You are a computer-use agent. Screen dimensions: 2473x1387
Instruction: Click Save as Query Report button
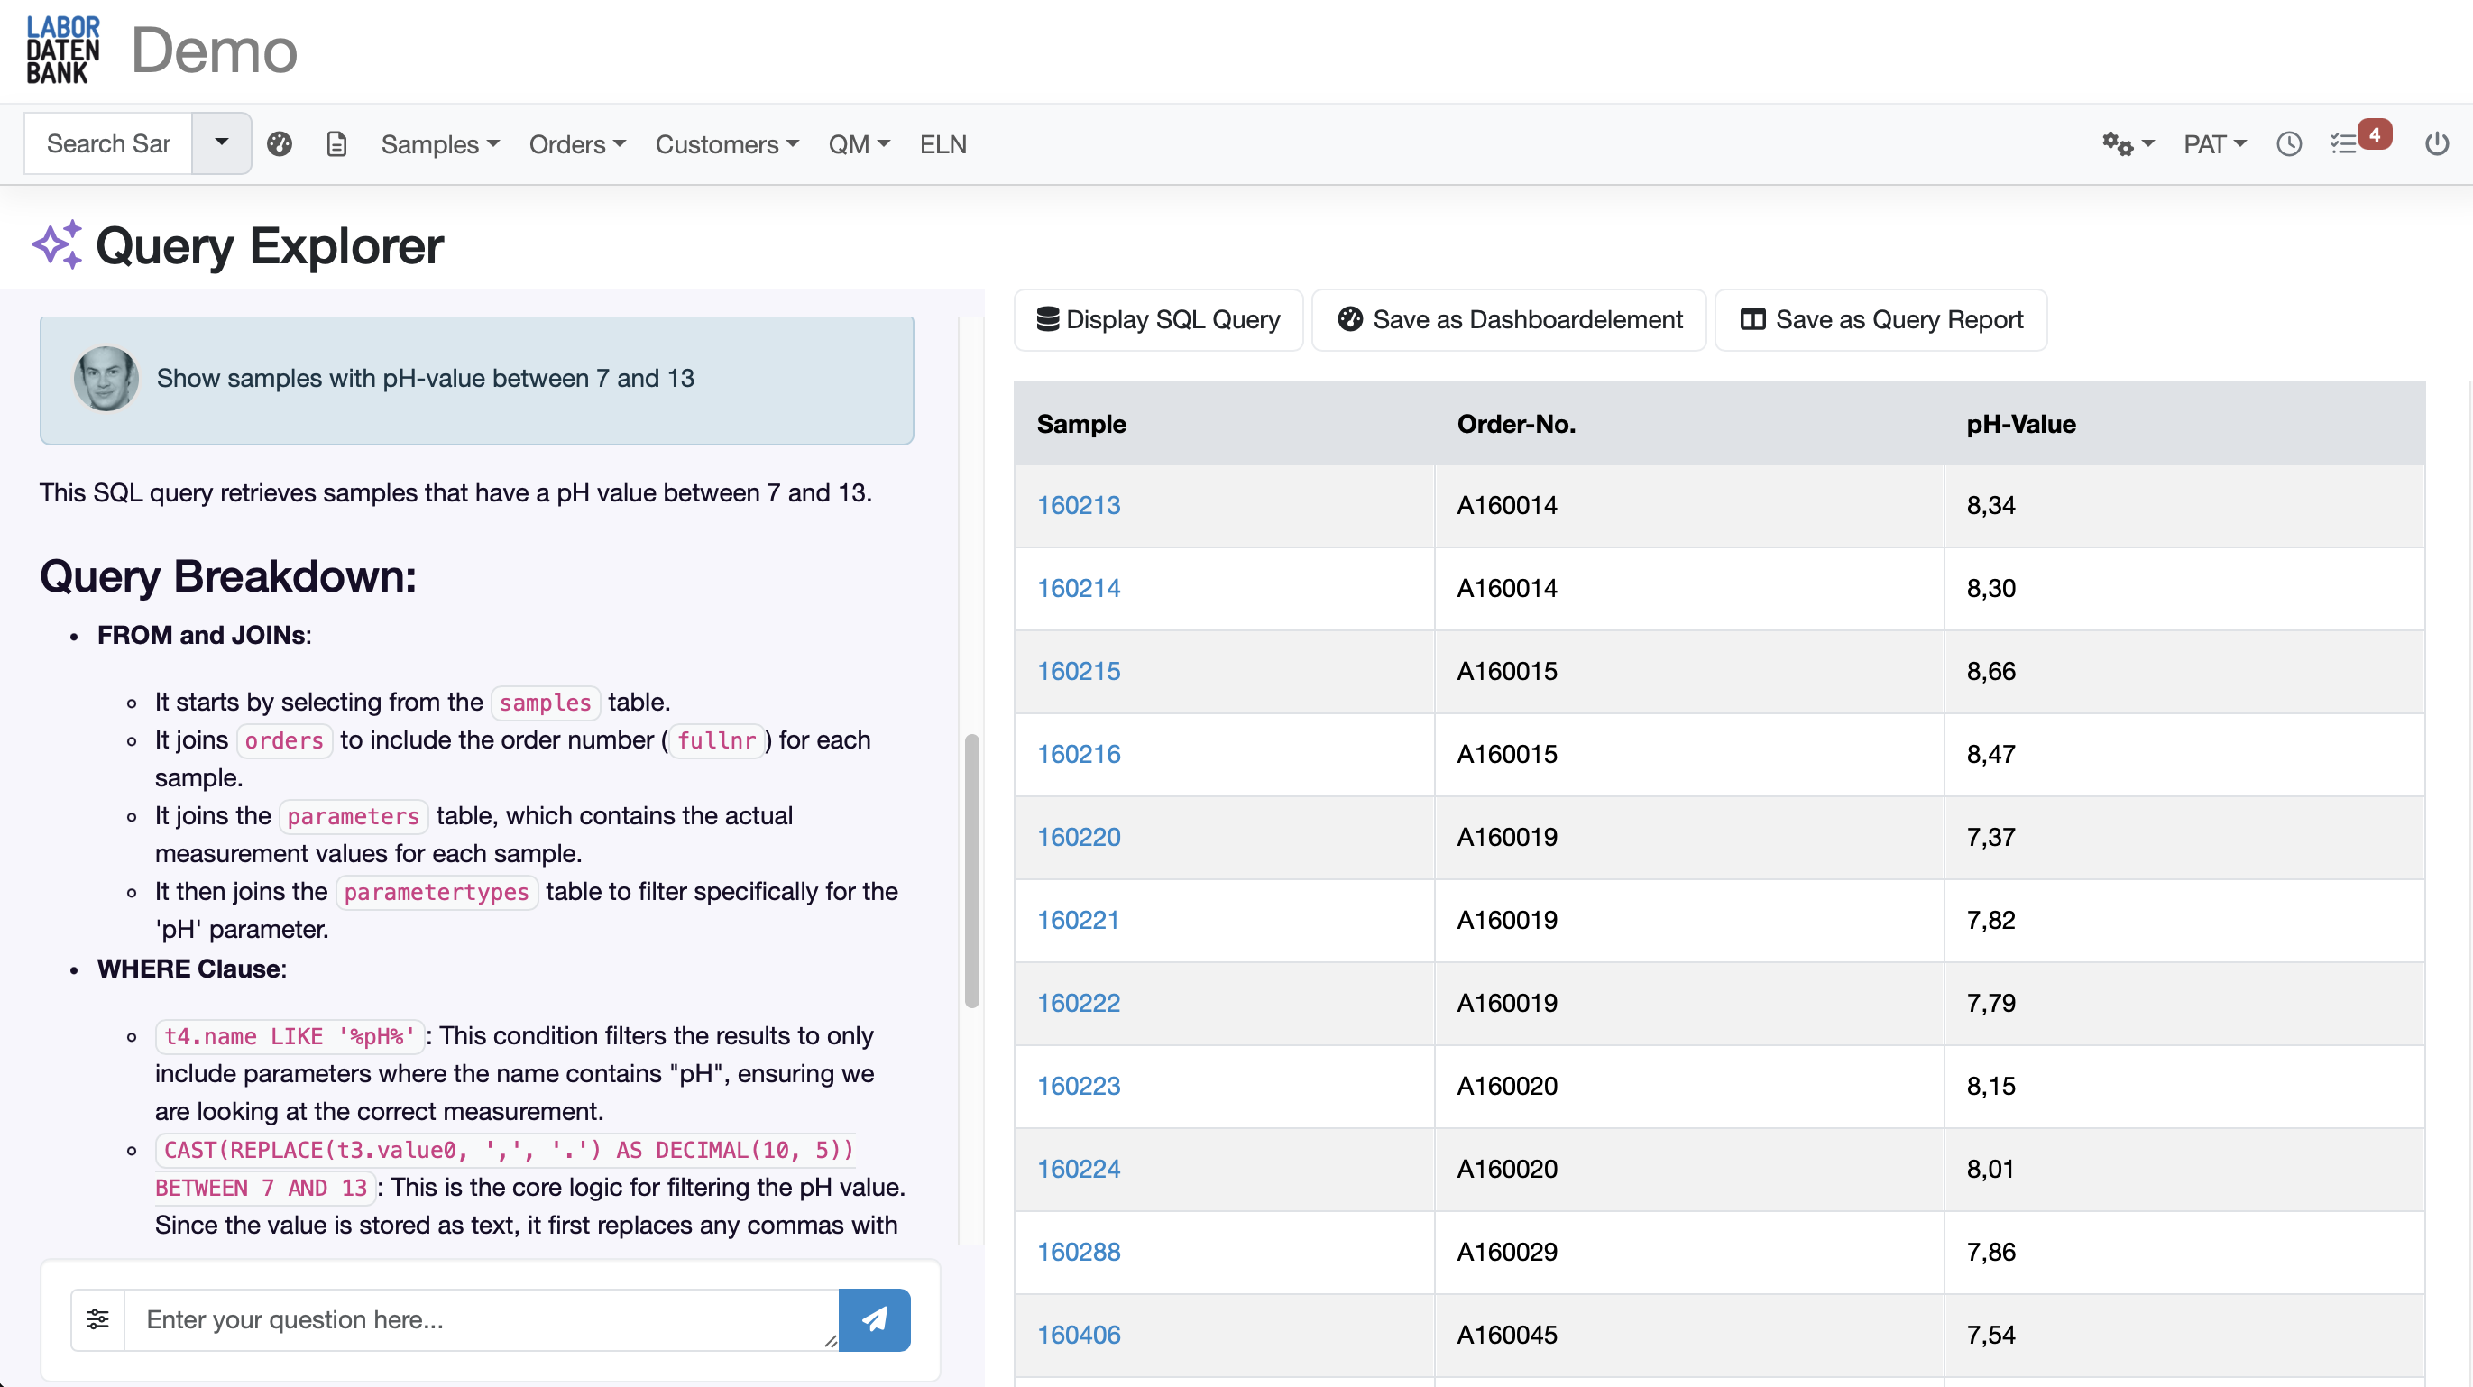(1880, 319)
